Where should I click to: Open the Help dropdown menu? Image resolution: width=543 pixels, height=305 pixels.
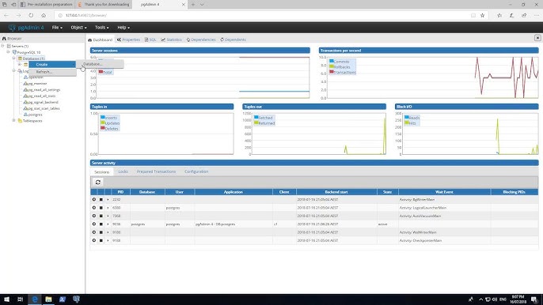tap(123, 28)
